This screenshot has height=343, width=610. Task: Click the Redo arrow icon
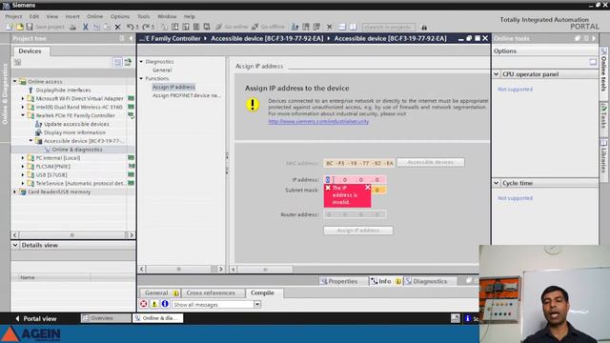pyautogui.click(x=146, y=27)
